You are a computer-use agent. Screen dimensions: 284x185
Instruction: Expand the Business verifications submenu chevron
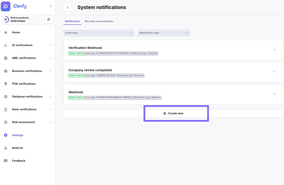51,71
